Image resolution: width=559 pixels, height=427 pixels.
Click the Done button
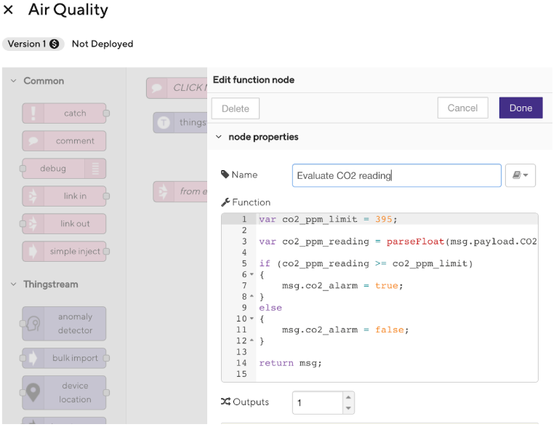click(521, 108)
